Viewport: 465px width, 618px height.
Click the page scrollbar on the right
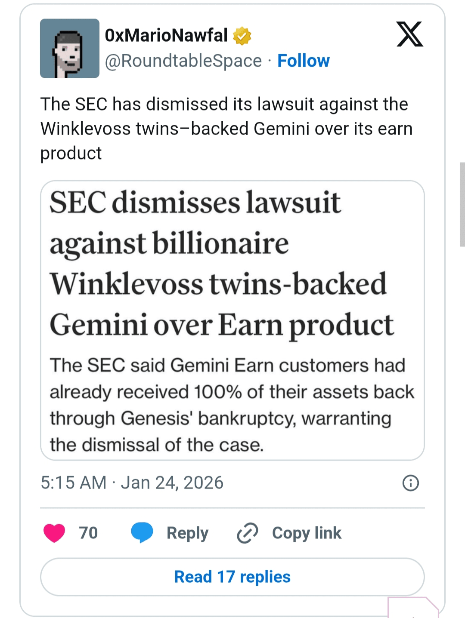coord(462,204)
